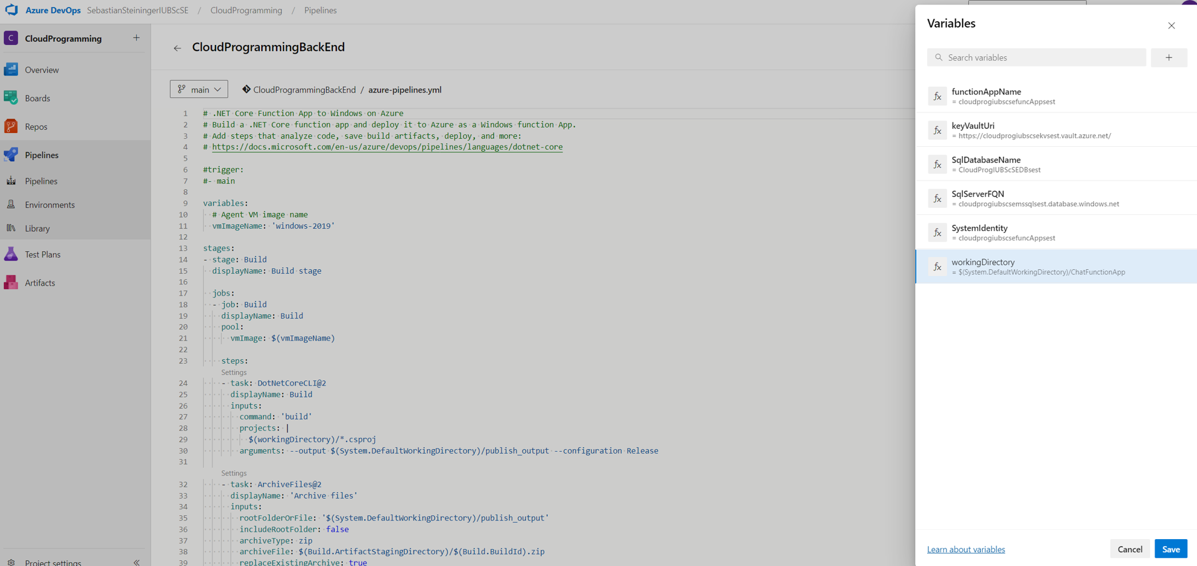Viewport: 1197px width, 566px height.
Task: Click the Environments icon in sidebar
Action: click(x=11, y=204)
